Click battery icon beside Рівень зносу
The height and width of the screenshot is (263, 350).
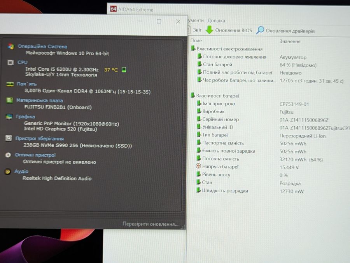[x=198, y=174]
